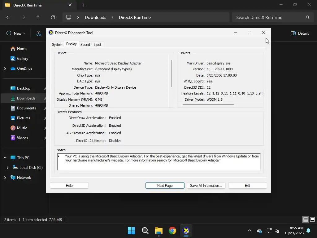Click the DirectX Diagnostic Tool title icon

coord(51,33)
